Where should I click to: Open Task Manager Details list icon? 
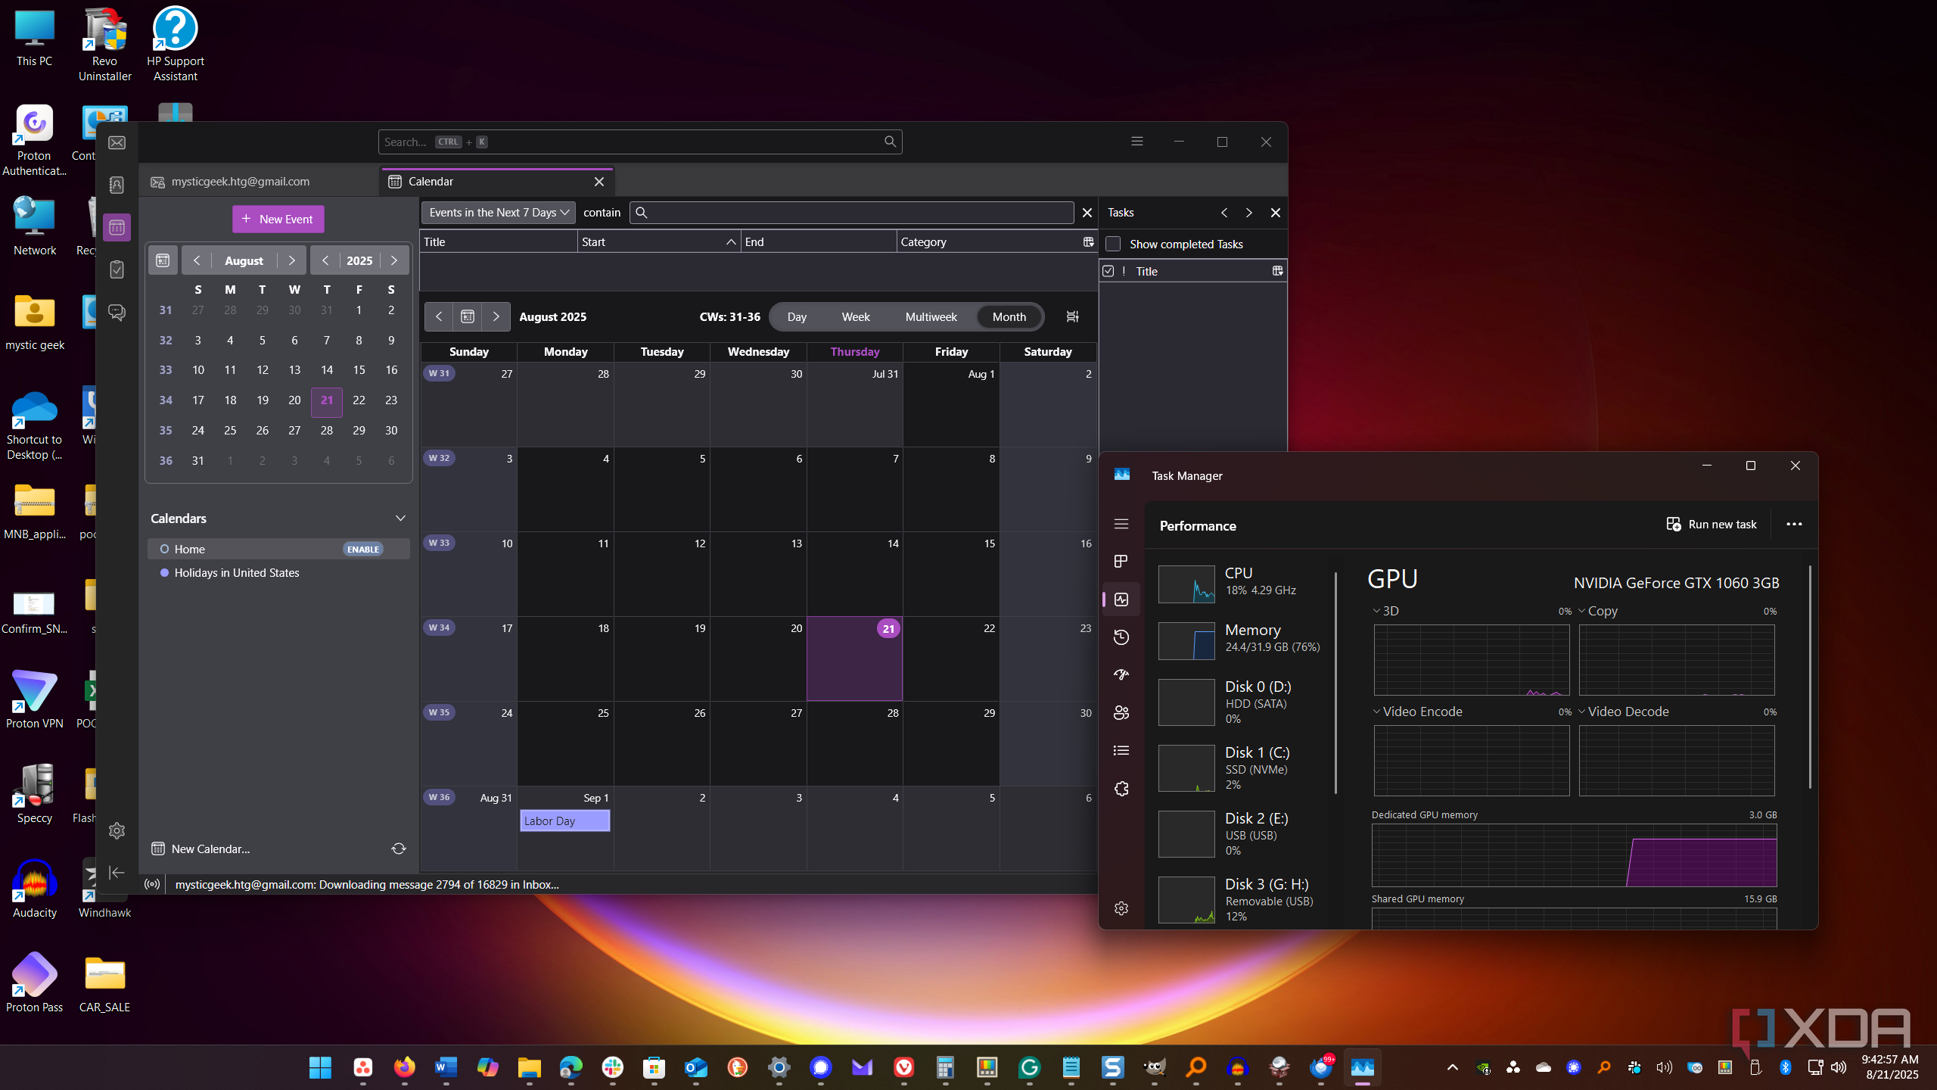[x=1121, y=750]
